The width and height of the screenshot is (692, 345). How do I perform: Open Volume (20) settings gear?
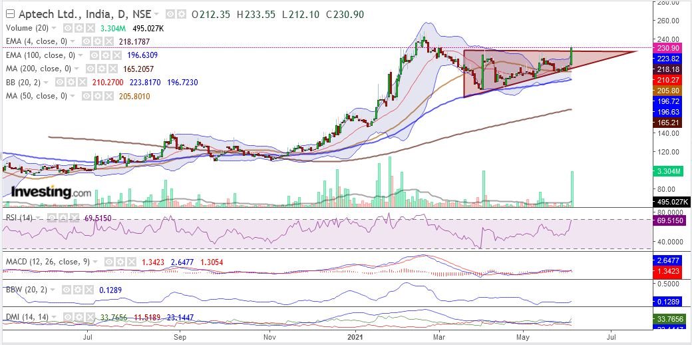pyautogui.click(x=79, y=28)
